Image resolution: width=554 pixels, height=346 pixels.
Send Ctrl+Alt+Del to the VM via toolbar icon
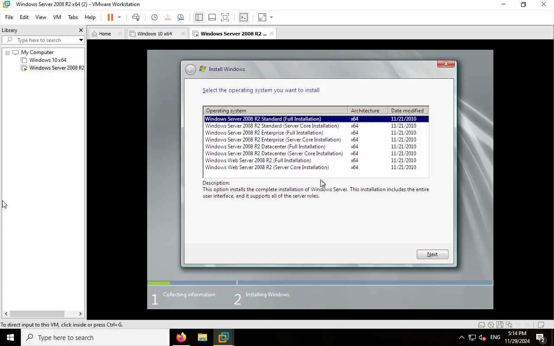[x=136, y=17]
